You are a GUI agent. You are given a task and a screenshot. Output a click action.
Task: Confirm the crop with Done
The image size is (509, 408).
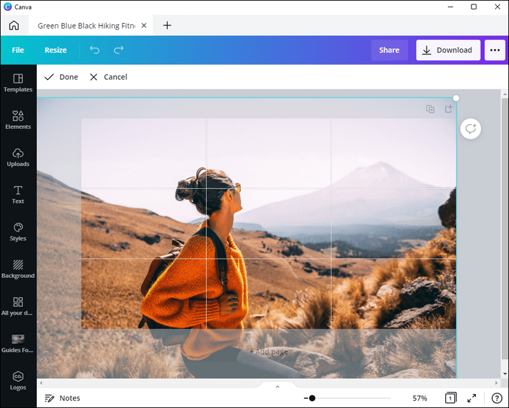[x=61, y=77]
